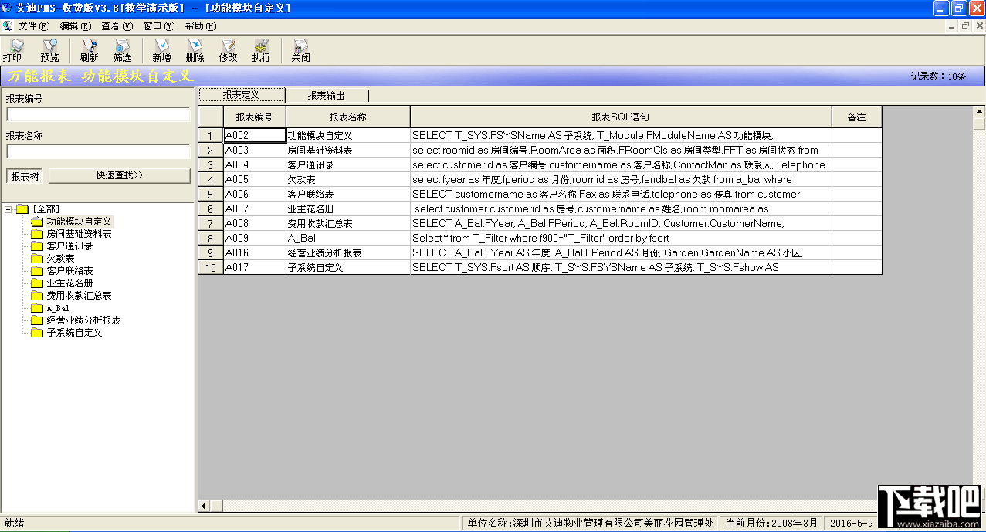
Task: Click the 报表名称 column header
Action: (x=347, y=117)
